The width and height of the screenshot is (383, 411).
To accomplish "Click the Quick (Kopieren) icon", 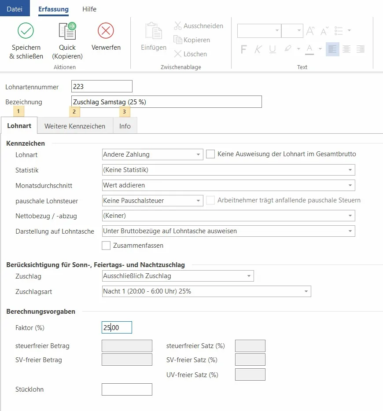I will 67,31.
